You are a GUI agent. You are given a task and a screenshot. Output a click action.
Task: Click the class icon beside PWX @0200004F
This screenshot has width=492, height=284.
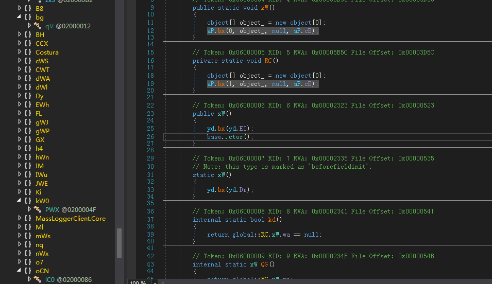click(38, 210)
